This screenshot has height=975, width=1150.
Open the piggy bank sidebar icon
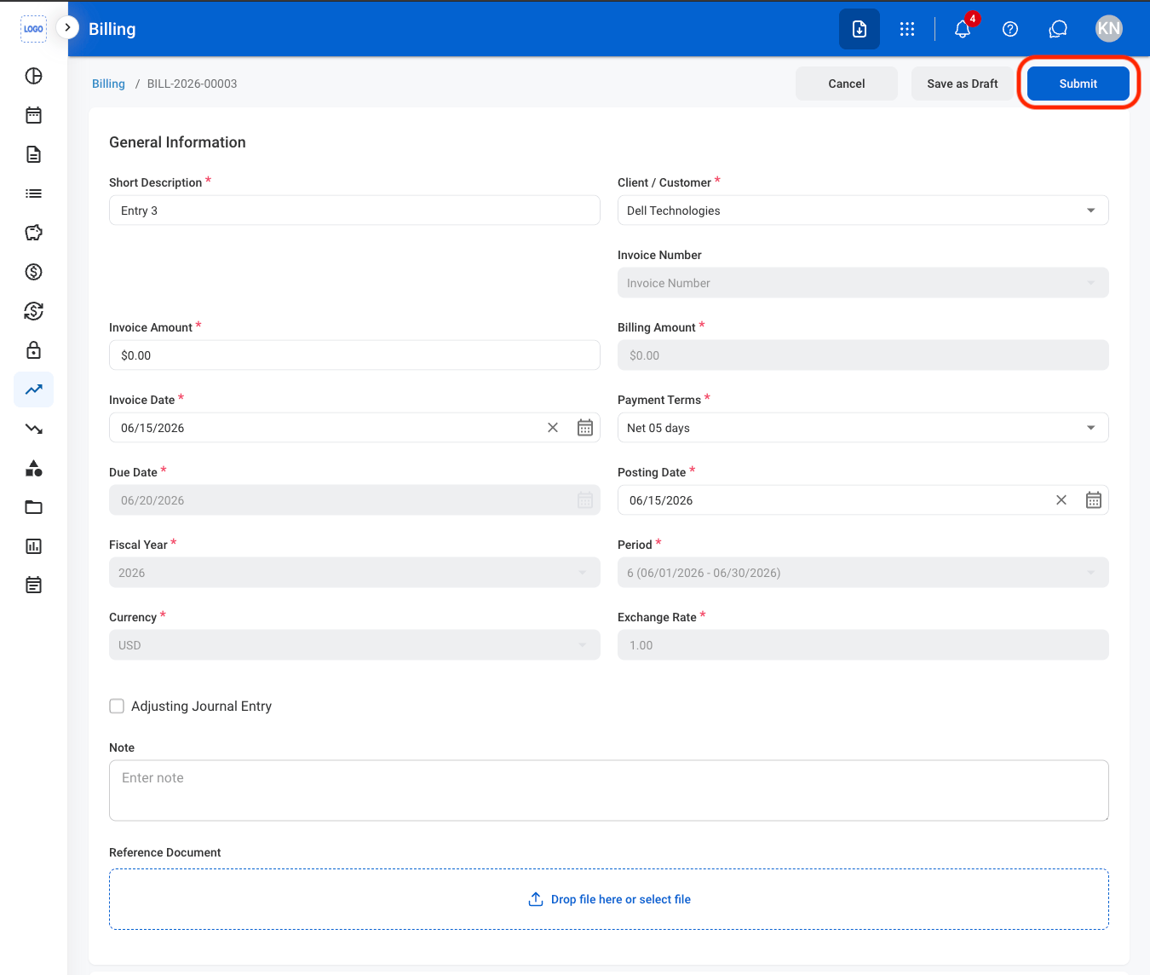pyautogui.click(x=33, y=233)
